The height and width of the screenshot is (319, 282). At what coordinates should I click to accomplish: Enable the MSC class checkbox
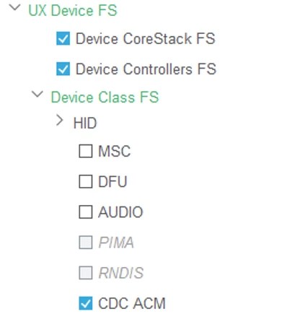(x=86, y=151)
